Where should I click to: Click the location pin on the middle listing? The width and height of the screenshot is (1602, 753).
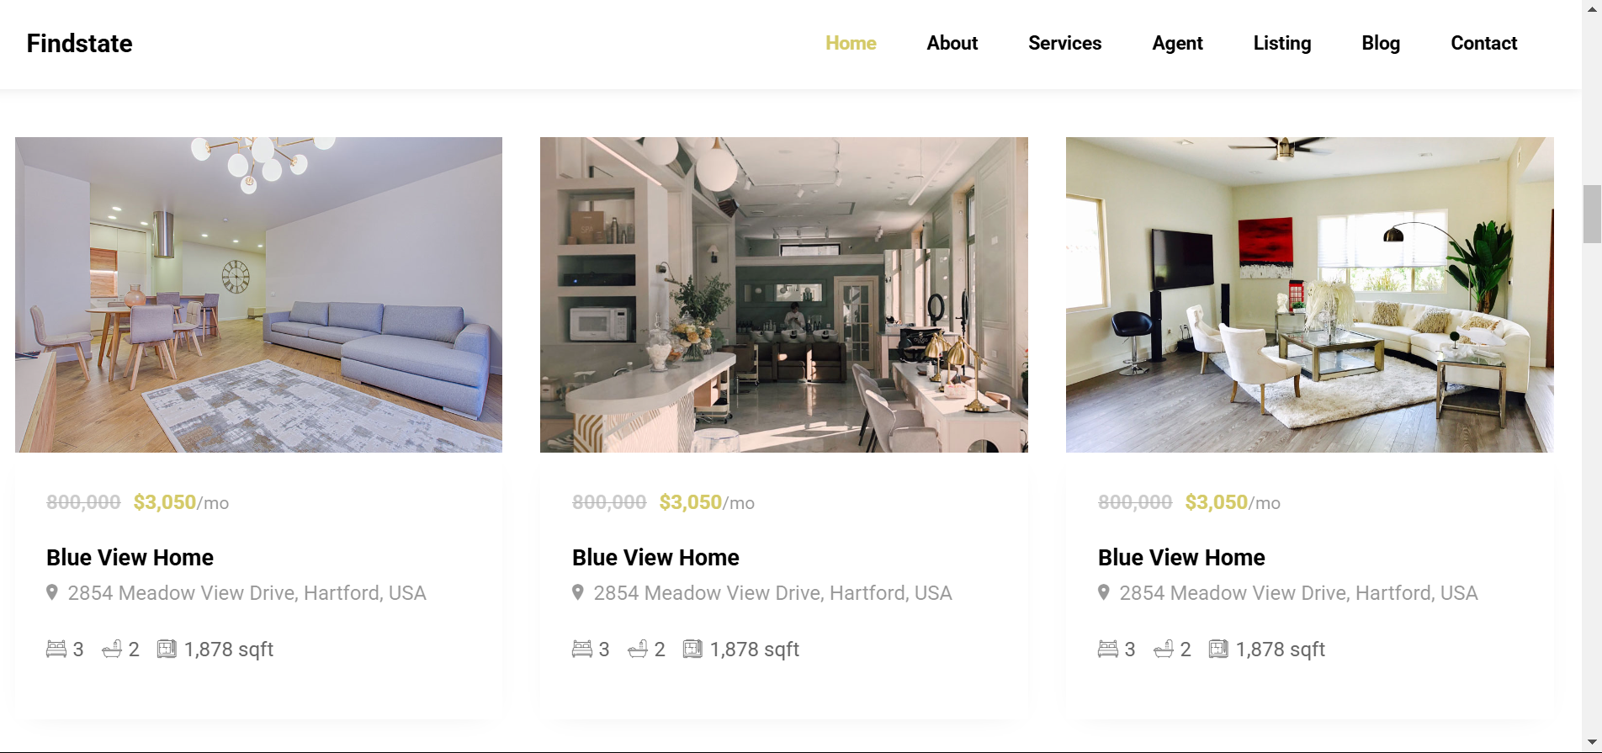578,592
